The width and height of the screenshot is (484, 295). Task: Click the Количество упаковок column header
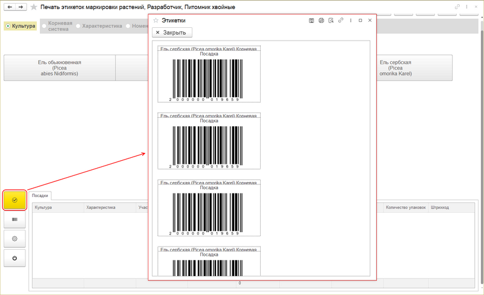pyautogui.click(x=406, y=208)
